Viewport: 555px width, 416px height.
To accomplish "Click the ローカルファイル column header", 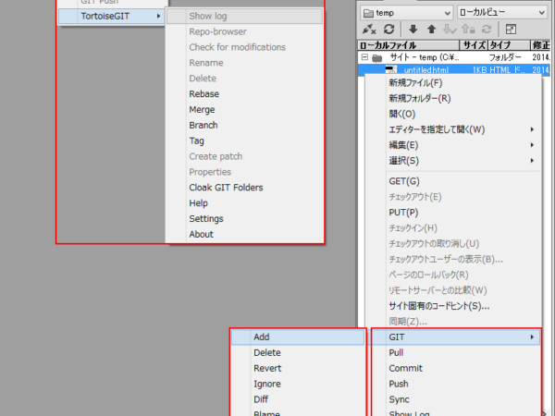I will (x=409, y=45).
